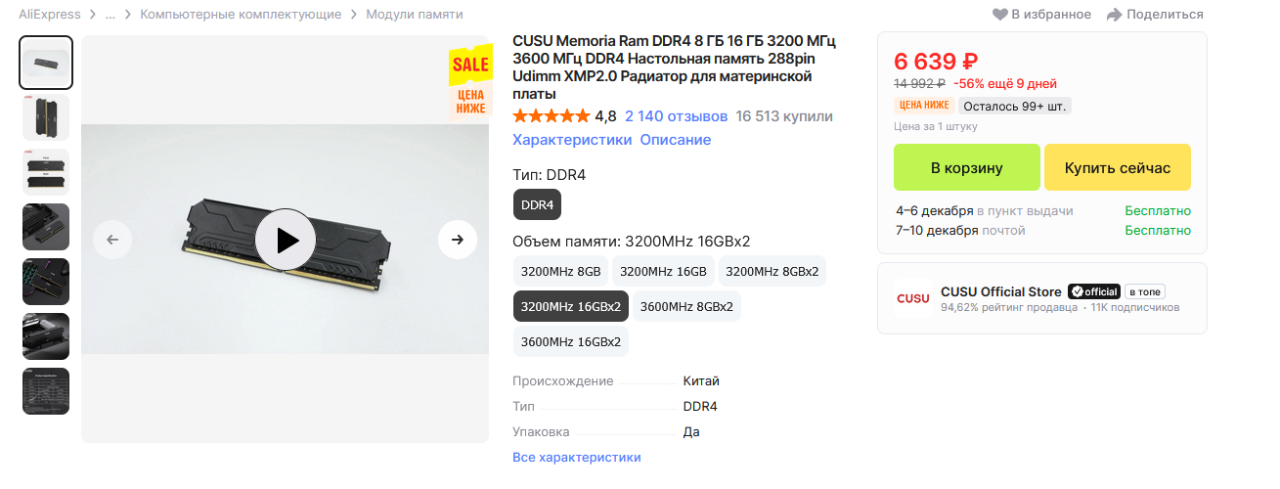Image resolution: width=1280 pixels, height=489 pixels.
Task: Open the 2 140 отзывов reviews link
Action: pyautogui.click(x=676, y=116)
